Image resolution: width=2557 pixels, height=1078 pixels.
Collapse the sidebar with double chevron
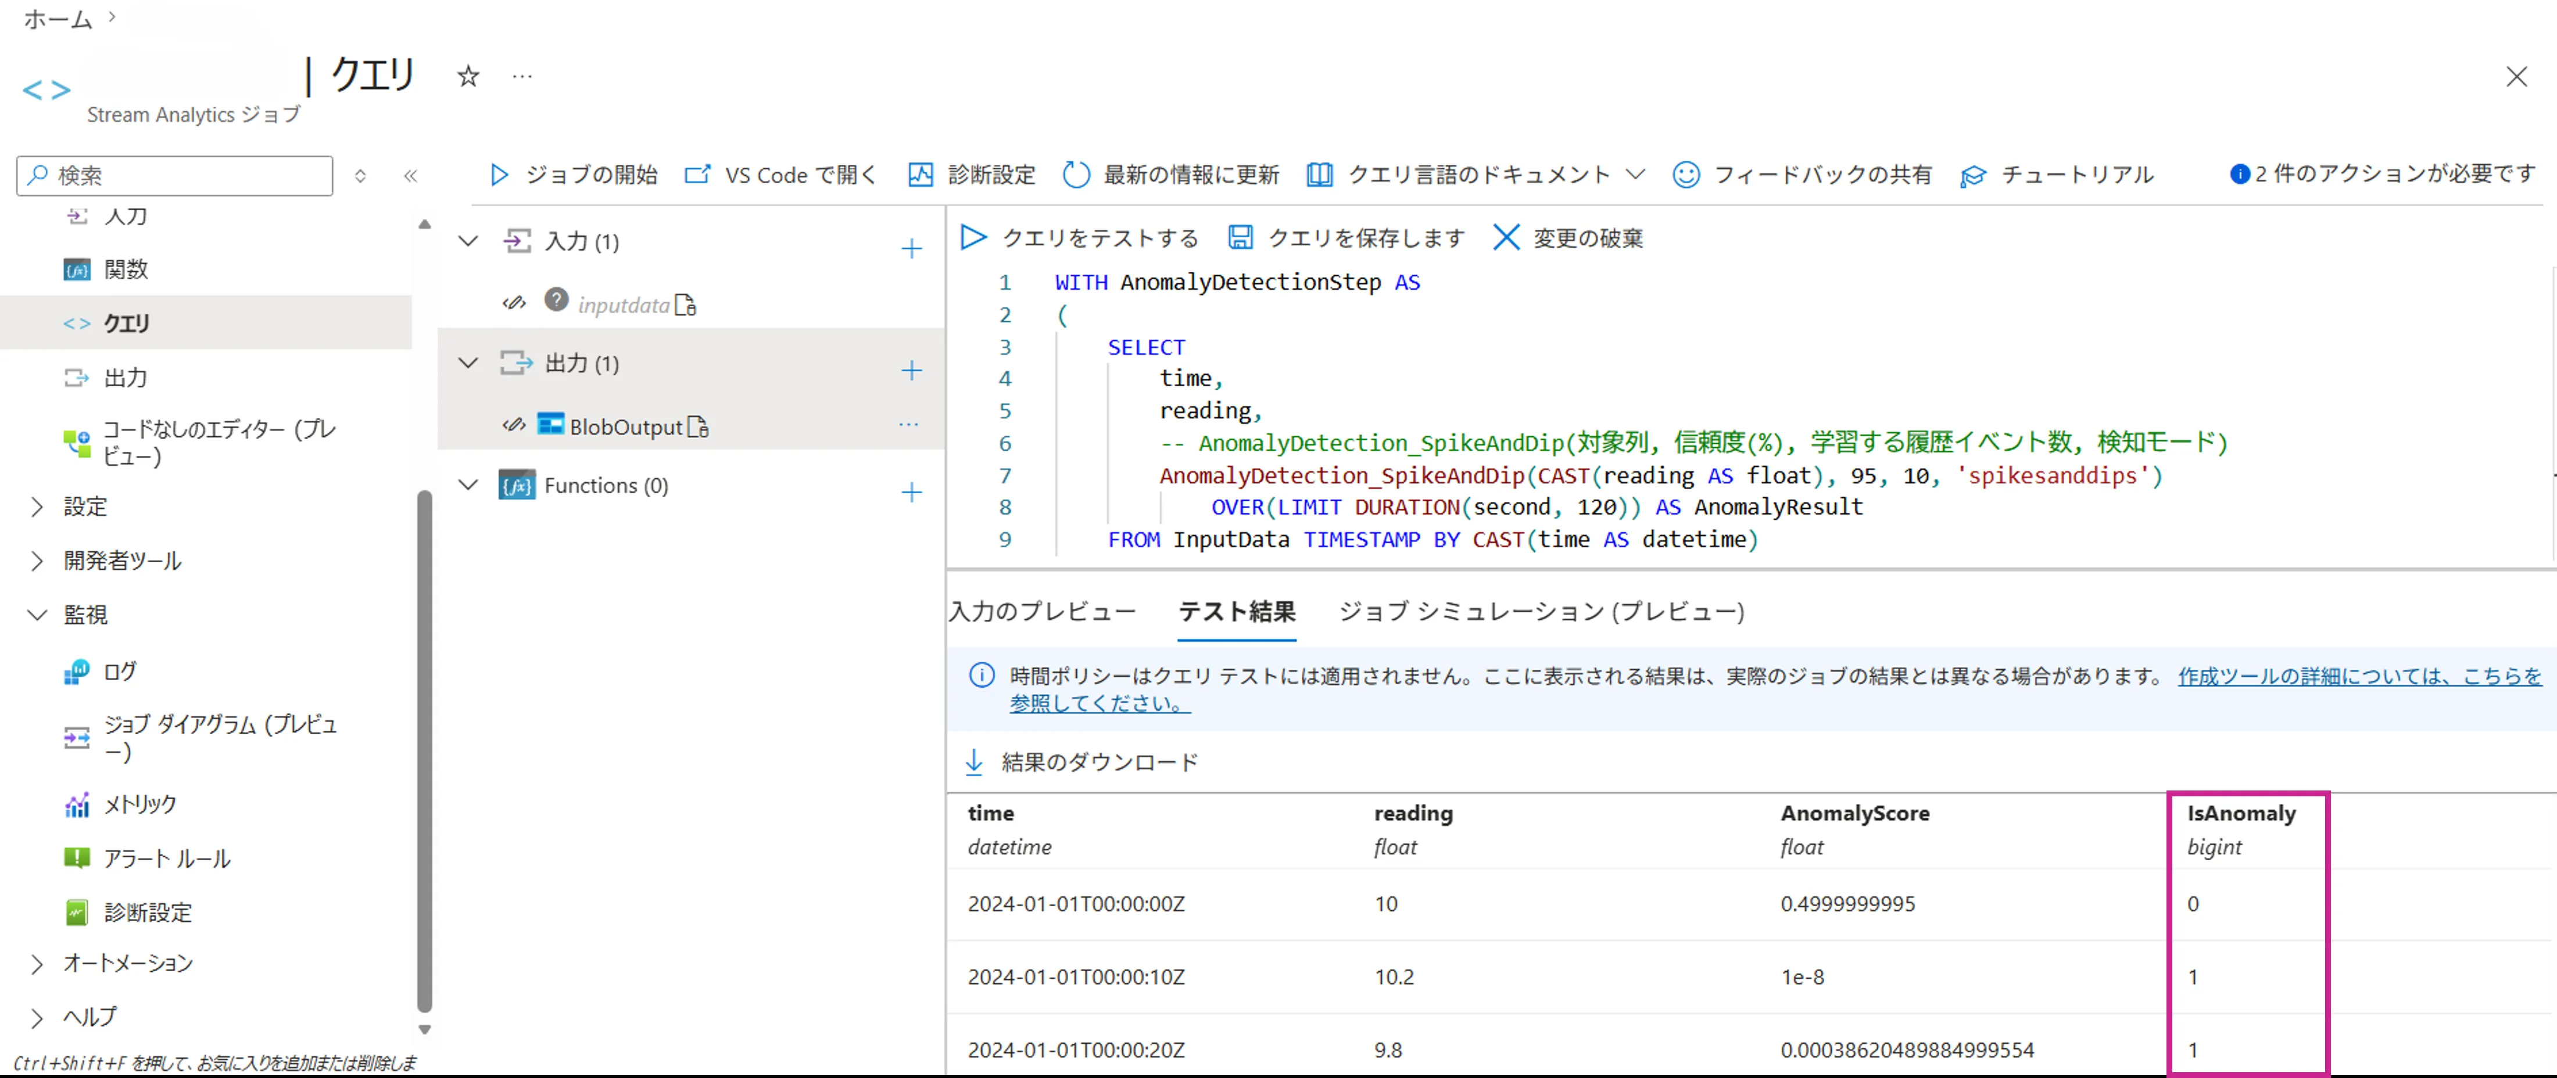(x=410, y=175)
